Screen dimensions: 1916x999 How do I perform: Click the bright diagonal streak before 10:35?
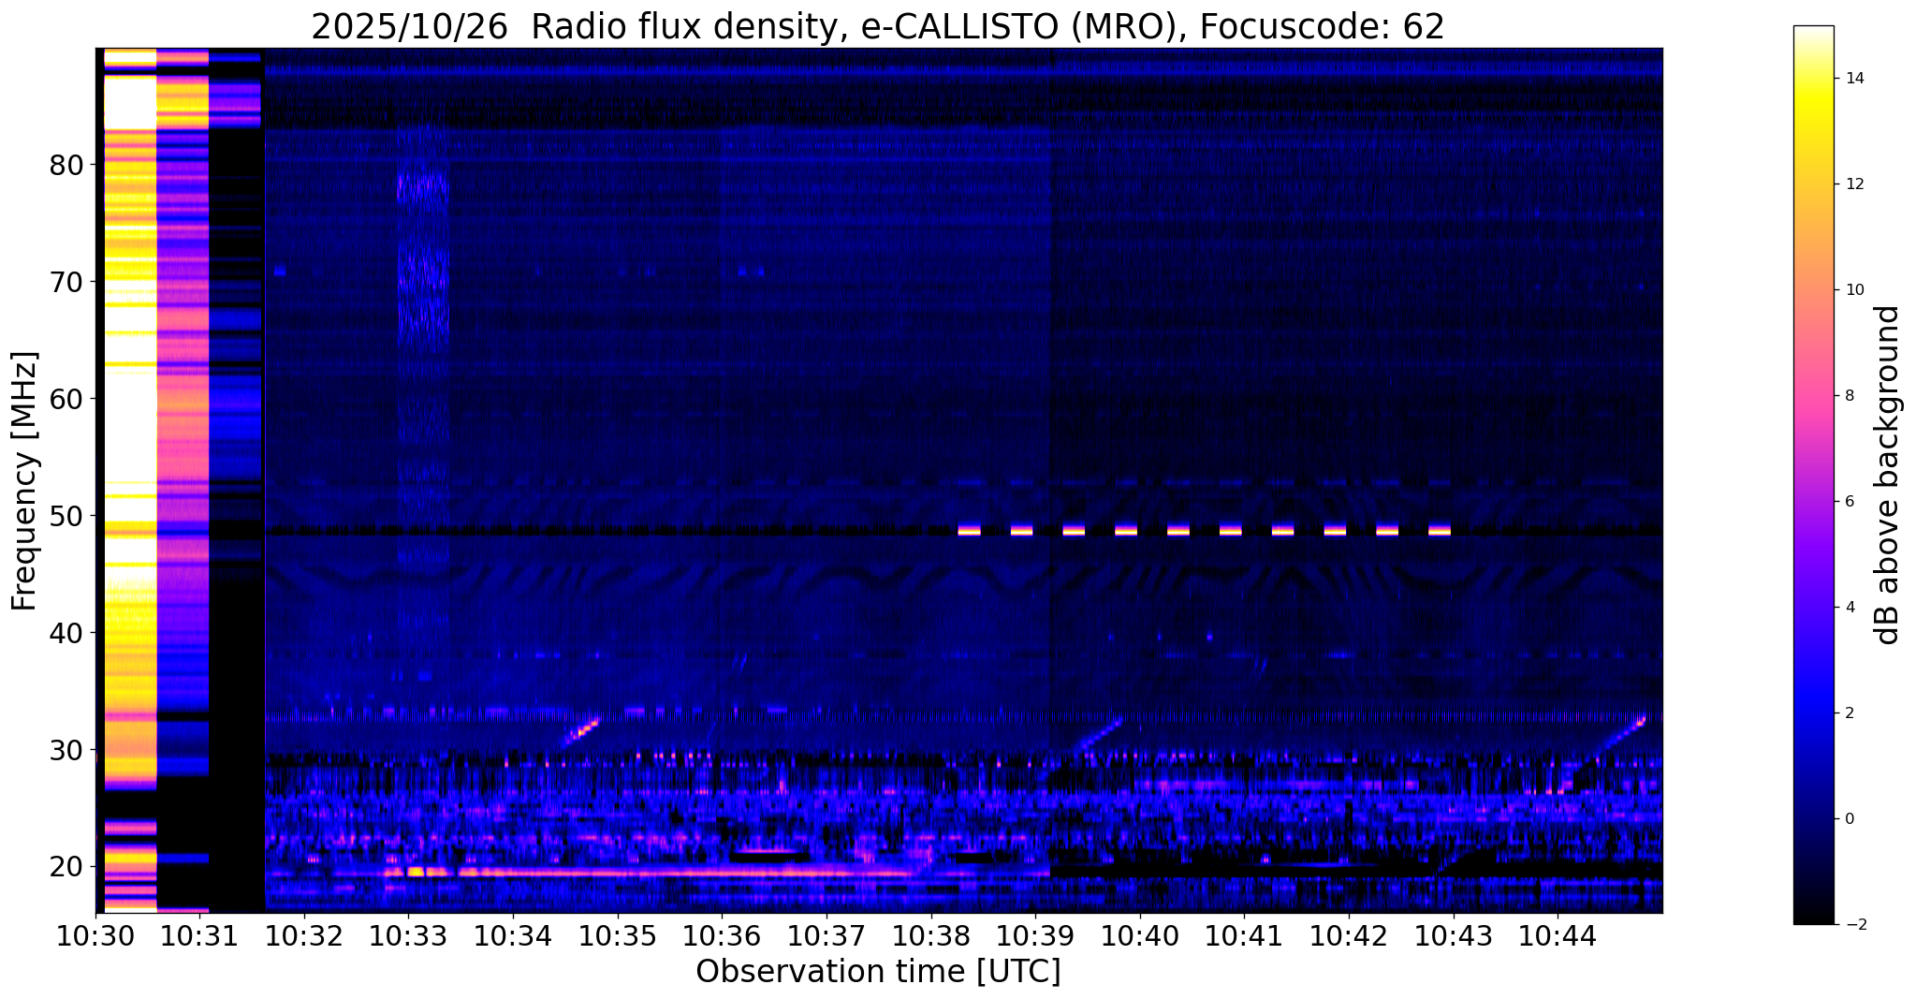pos(583,729)
